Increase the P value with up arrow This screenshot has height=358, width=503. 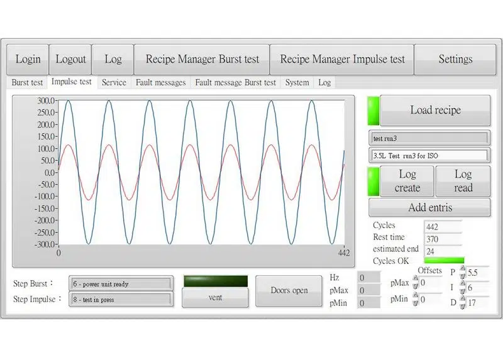tap(463, 268)
